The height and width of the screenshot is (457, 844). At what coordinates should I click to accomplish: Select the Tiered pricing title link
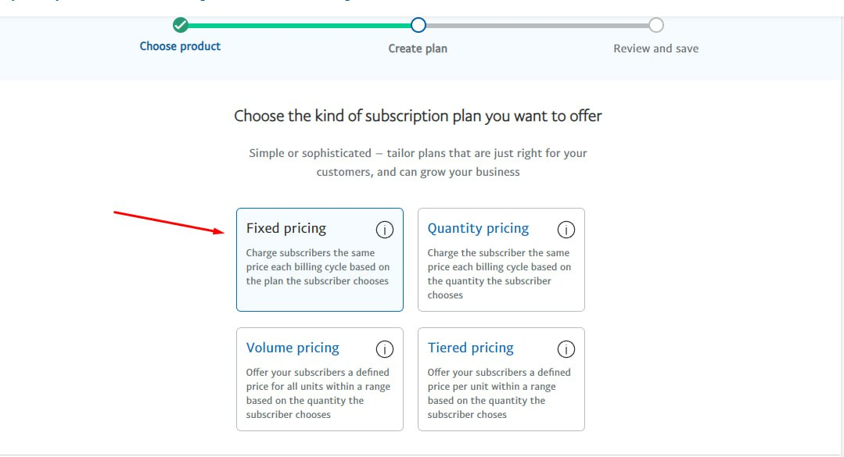pos(470,348)
